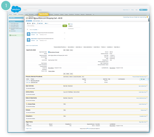This screenshot has height=137, width=154.
Task: Click the Log a Call button
Action: point(66,92)
